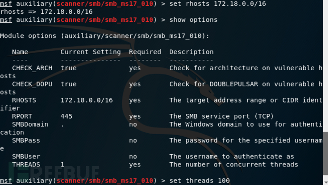Click the scrollbar track above the thumb

pos(326,66)
